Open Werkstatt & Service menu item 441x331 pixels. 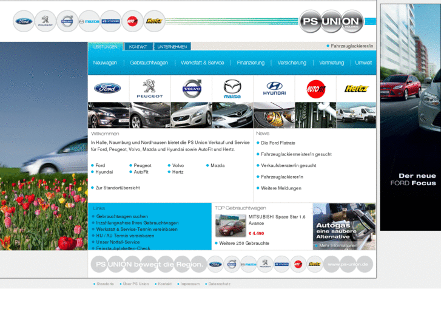(202, 63)
